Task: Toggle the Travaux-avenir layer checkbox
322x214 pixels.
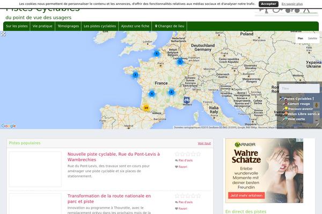Action: (284, 109)
